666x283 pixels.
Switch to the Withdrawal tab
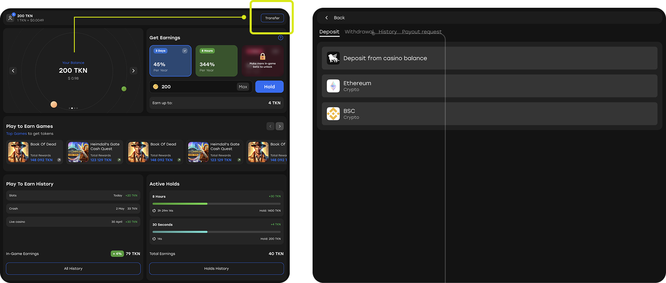[359, 32]
